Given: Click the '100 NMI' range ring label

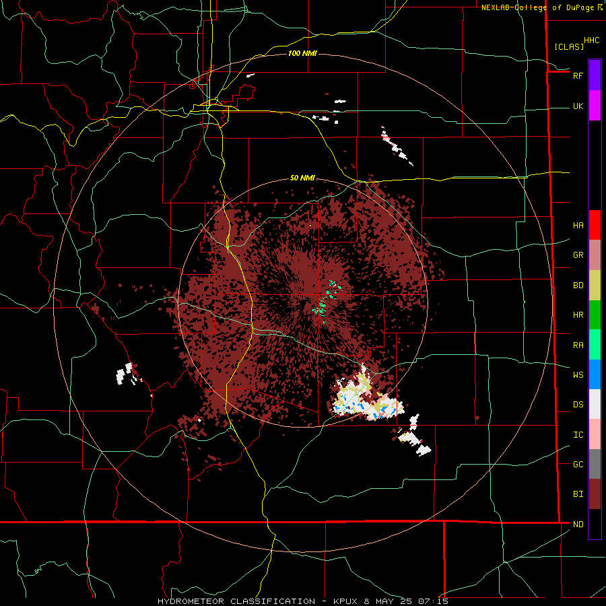Looking at the screenshot, I should 302,53.
